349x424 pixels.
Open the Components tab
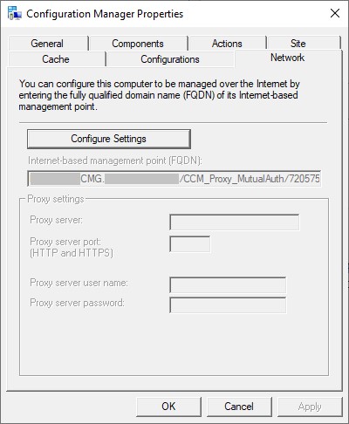click(138, 44)
